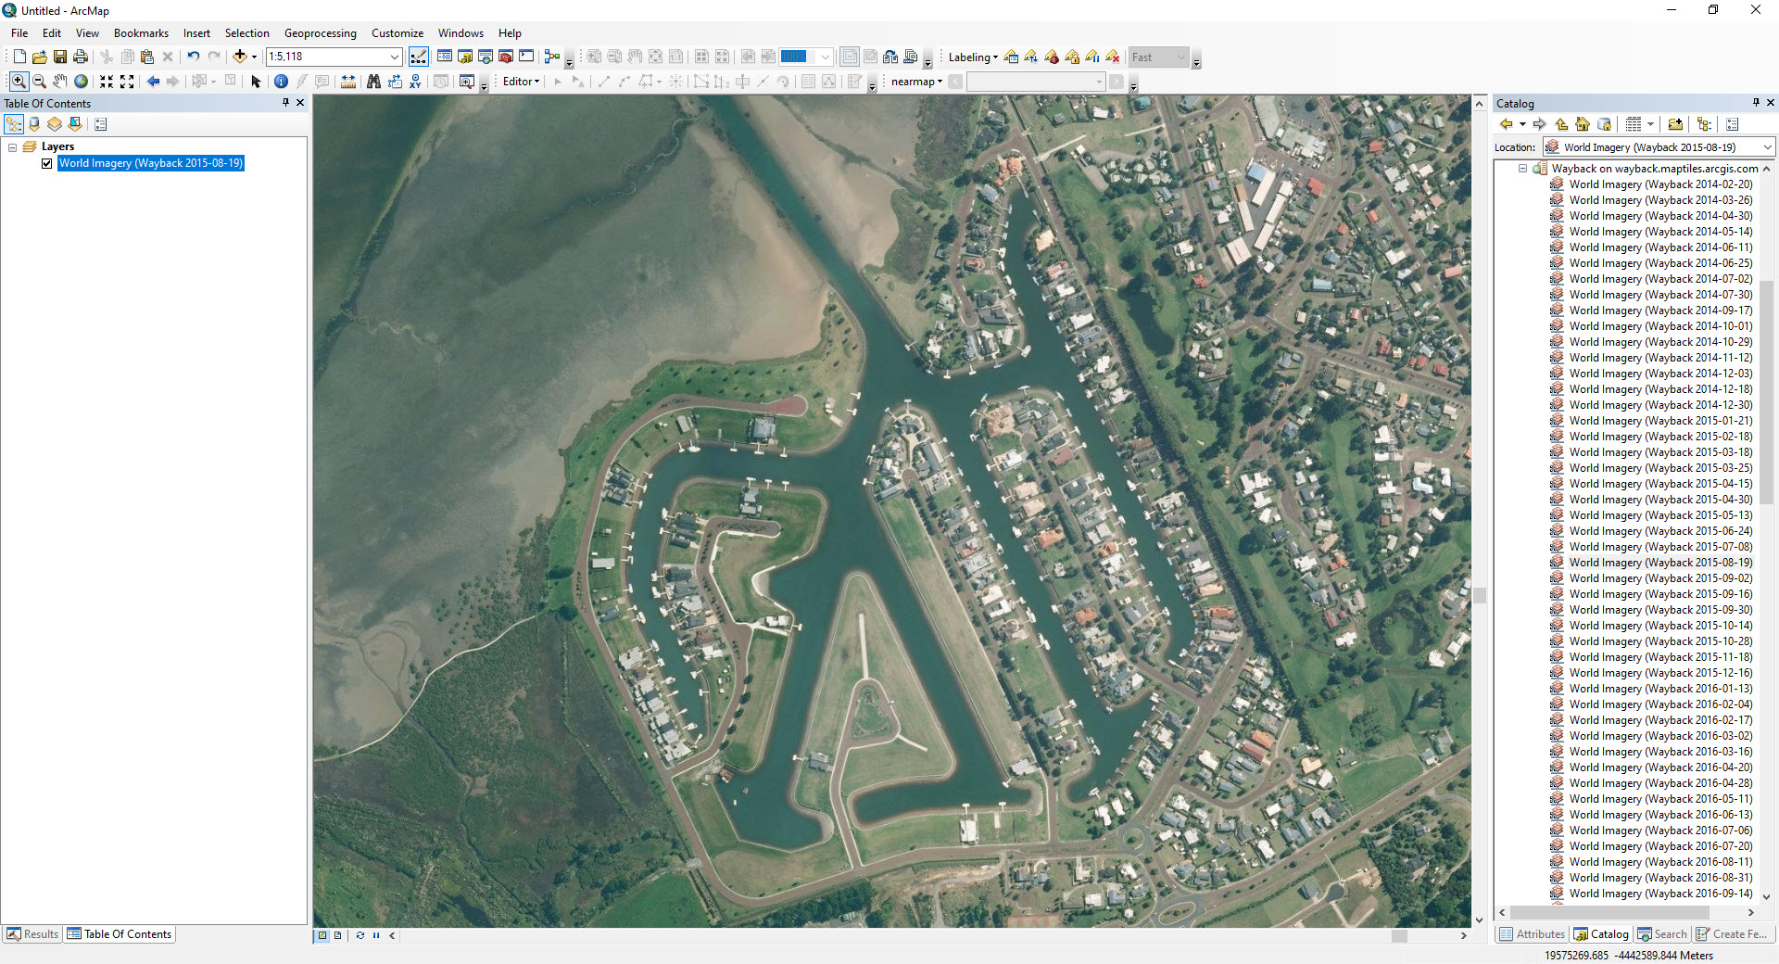Image resolution: width=1779 pixels, height=964 pixels.
Task: Toggle List By Drawing Order view
Action: coord(14,124)
